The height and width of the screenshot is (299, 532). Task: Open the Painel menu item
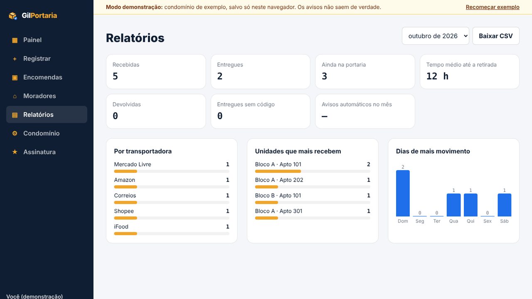point(47,40)
